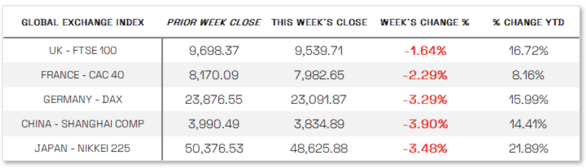The width and height of the screenshot is (586, 168).
Task: Select the Prior Week Close header
Action: point(214,22)
